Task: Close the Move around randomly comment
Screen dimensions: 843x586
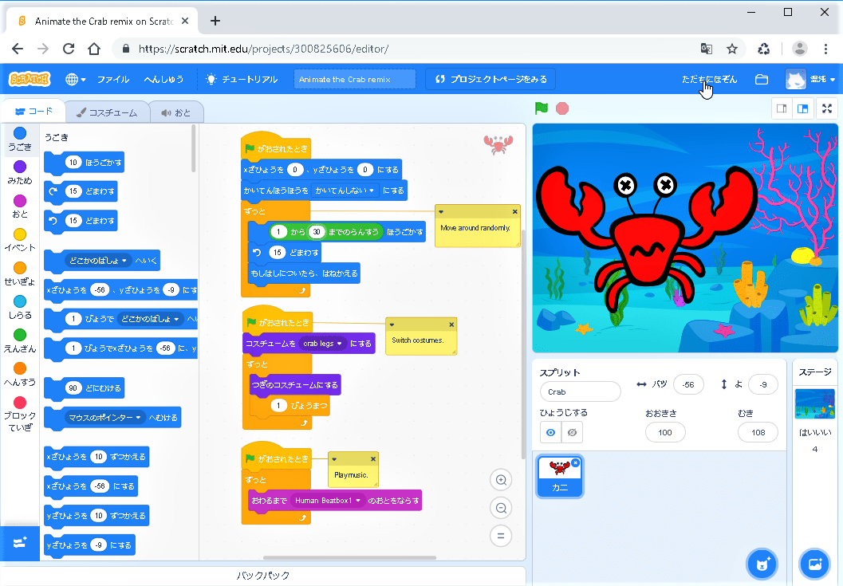Action: [514, 212]
